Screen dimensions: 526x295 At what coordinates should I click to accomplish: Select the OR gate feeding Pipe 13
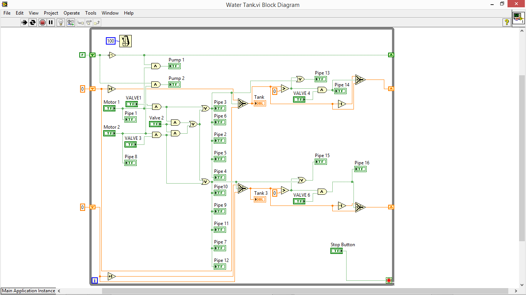pyautogui.click(x=300, y=79)
